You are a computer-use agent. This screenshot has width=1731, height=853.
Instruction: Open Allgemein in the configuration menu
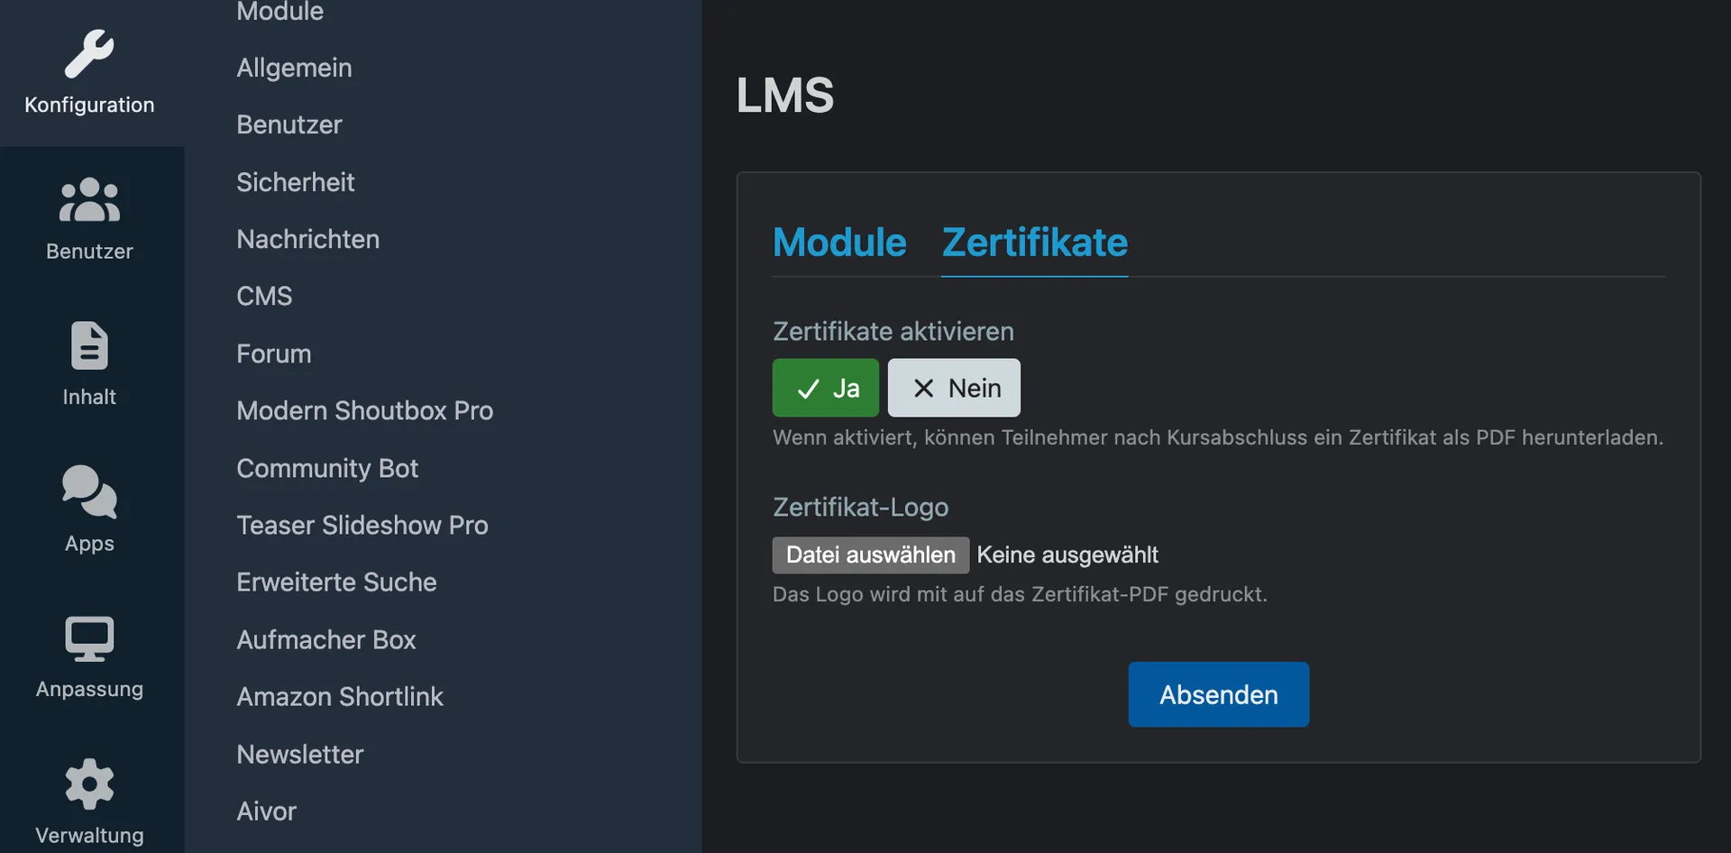coord(294,68)
